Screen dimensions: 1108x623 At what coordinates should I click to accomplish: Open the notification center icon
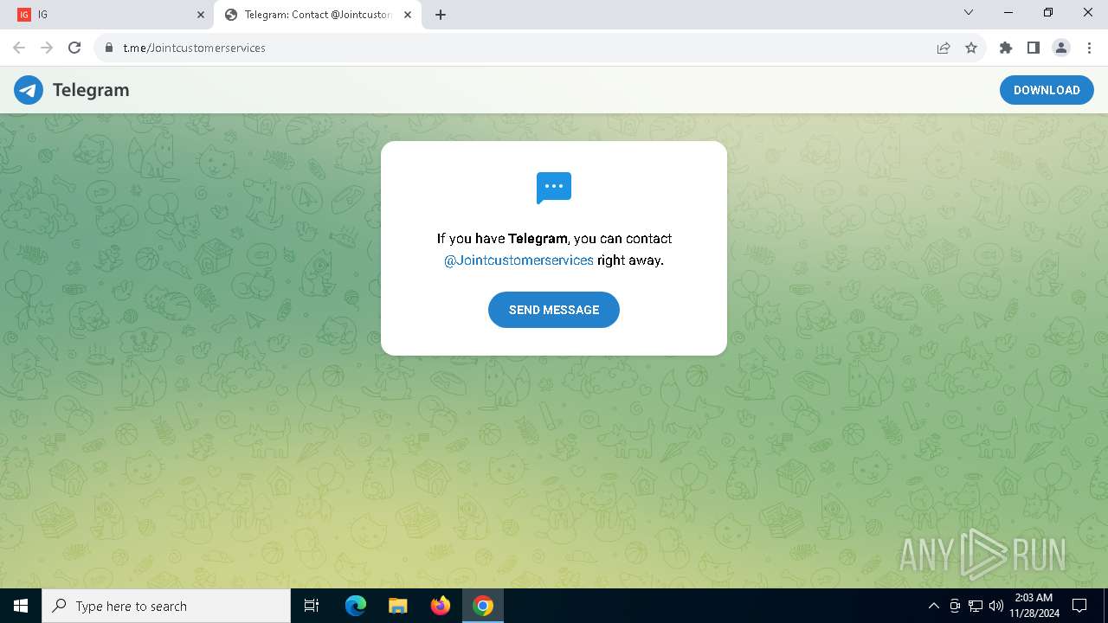click(x=1079, y=606)
